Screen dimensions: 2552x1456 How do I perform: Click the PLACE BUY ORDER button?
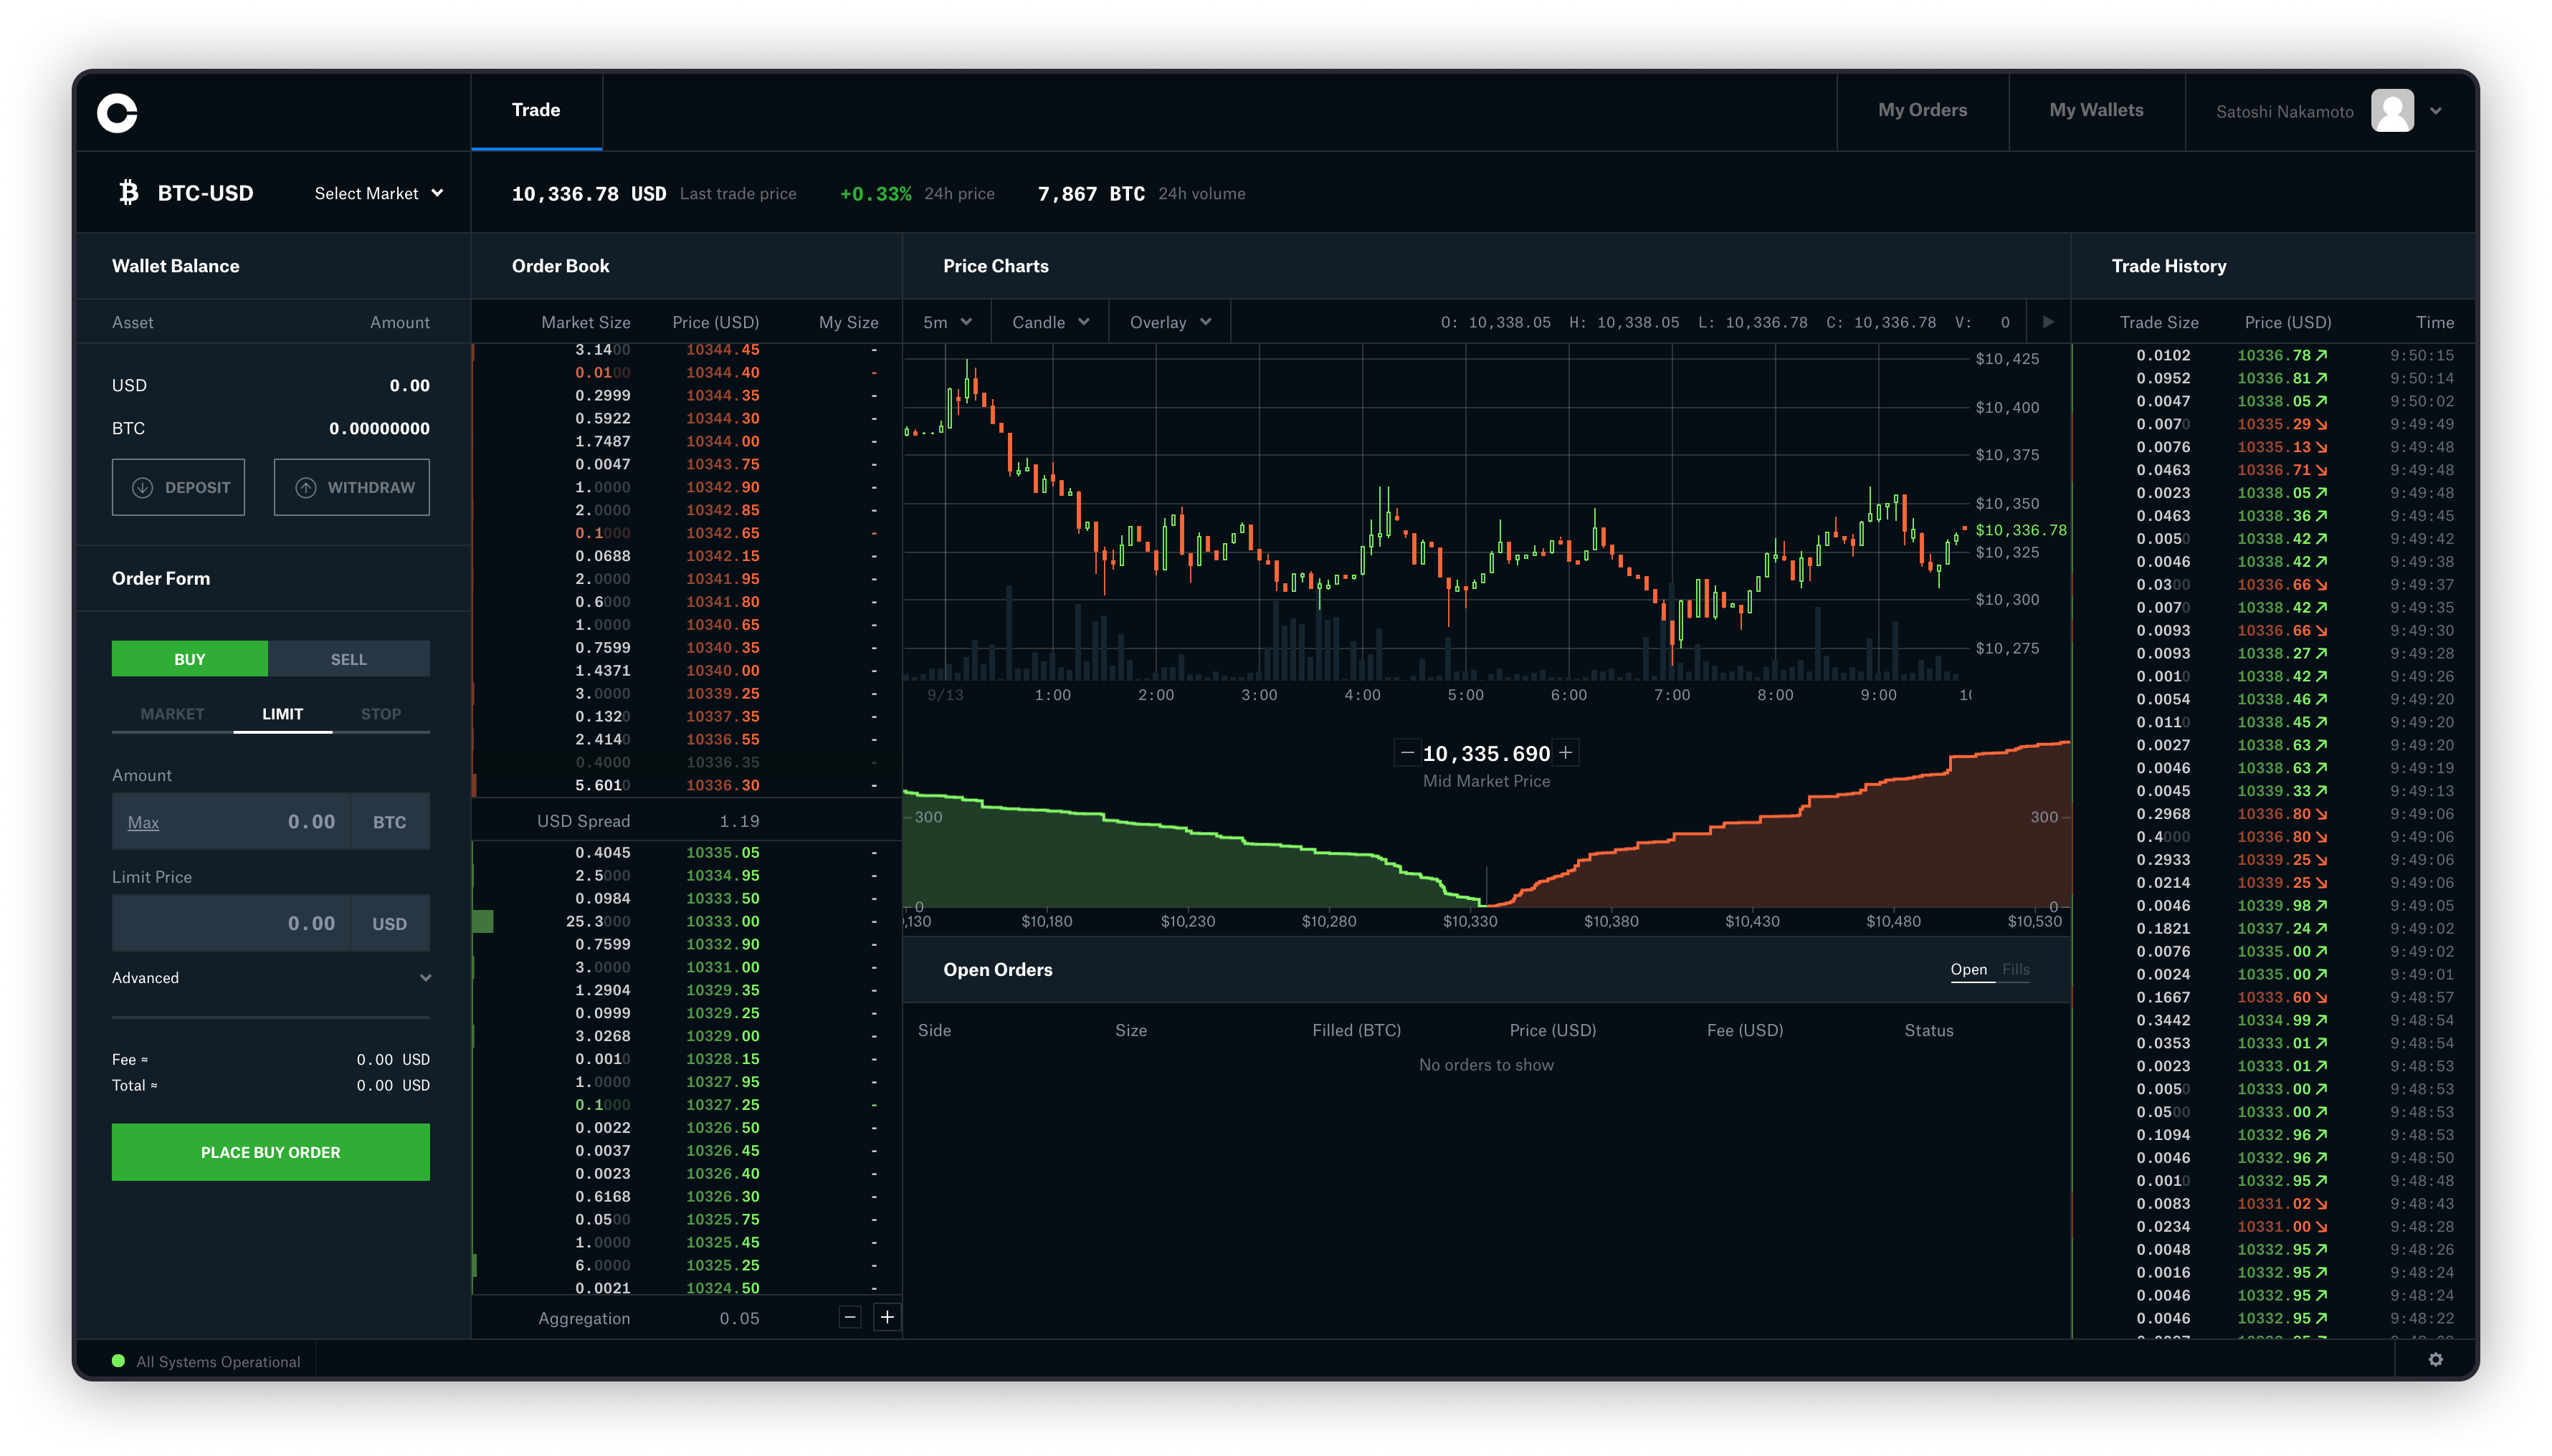pos(270,1151)
